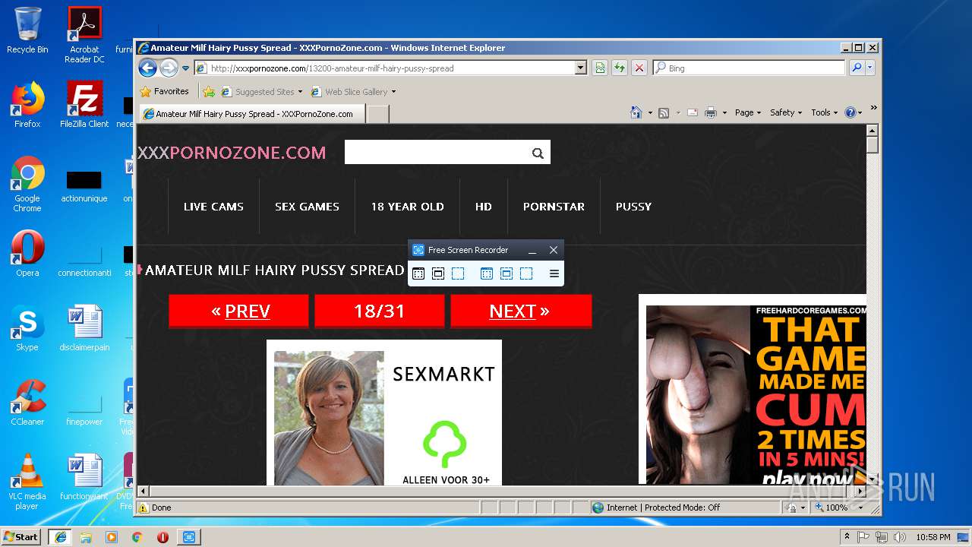Go to the PREV item button
The width and height of the screenshot is (972, 547).
(238, 311)
